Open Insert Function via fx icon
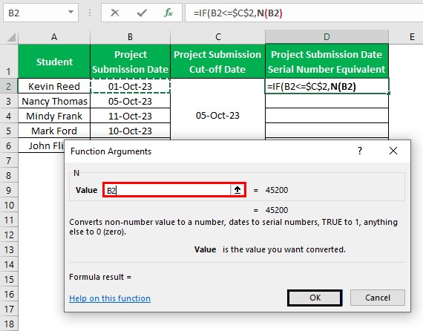 pyautogui.click(x=168, y=13)
